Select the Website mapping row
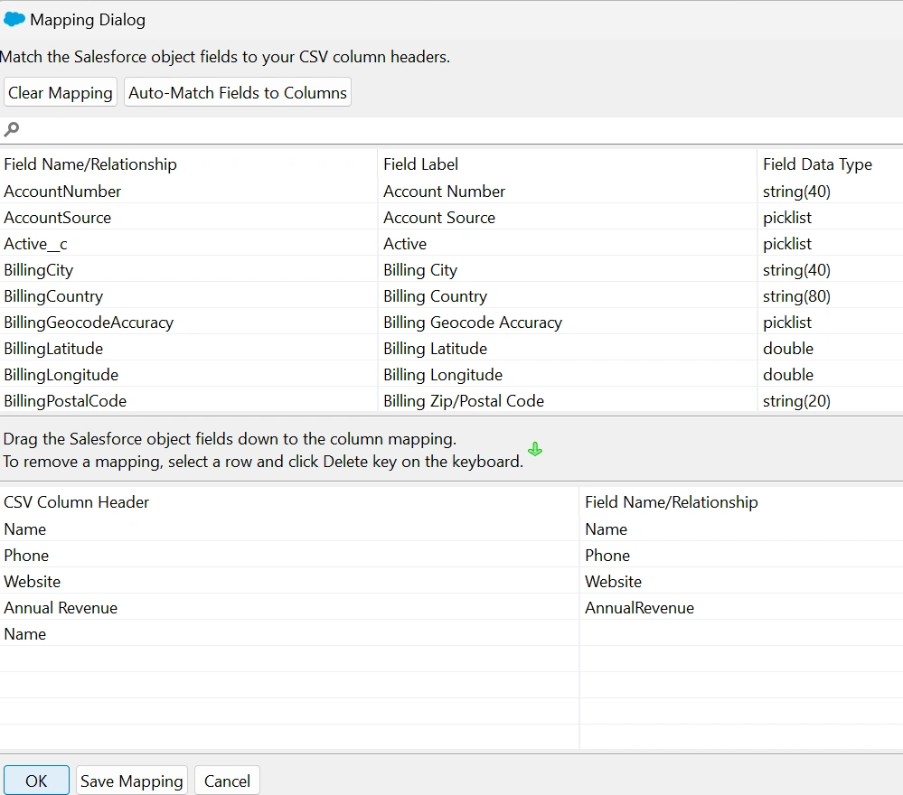 pyautogui.click(x=33, y=582)
